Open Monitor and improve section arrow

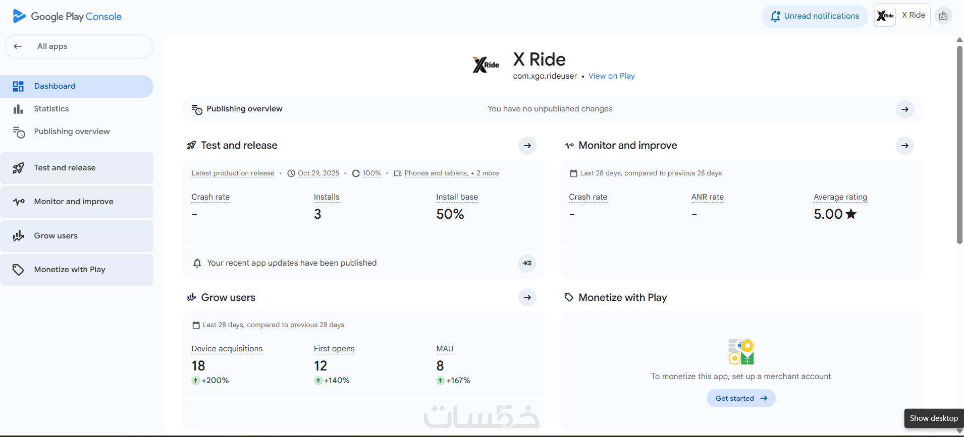(x=904, y=146)
